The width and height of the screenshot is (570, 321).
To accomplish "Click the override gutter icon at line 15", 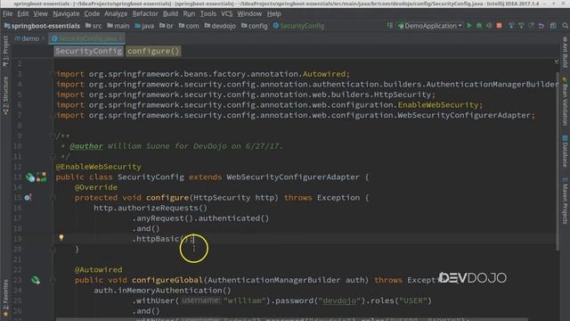I will pyautogui.click(x=28, y=198).
